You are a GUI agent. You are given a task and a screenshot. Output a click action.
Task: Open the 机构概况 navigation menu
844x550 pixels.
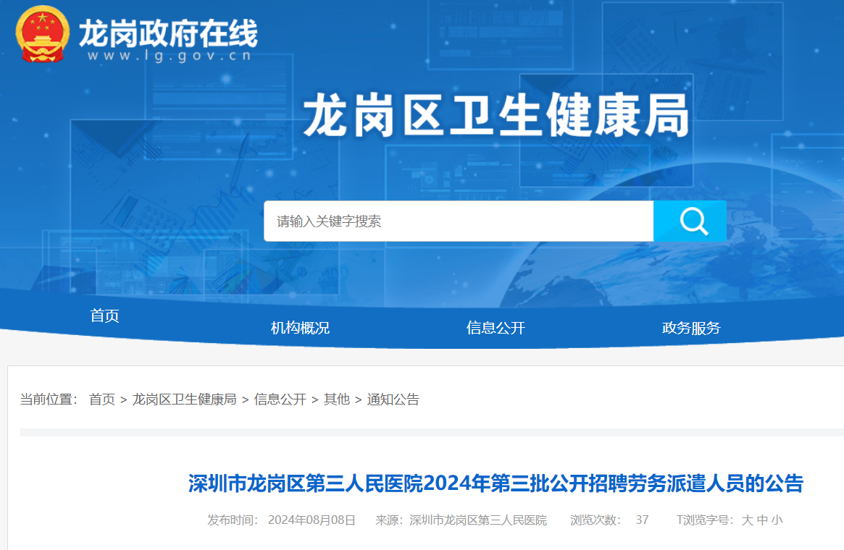tap(300, 328)
